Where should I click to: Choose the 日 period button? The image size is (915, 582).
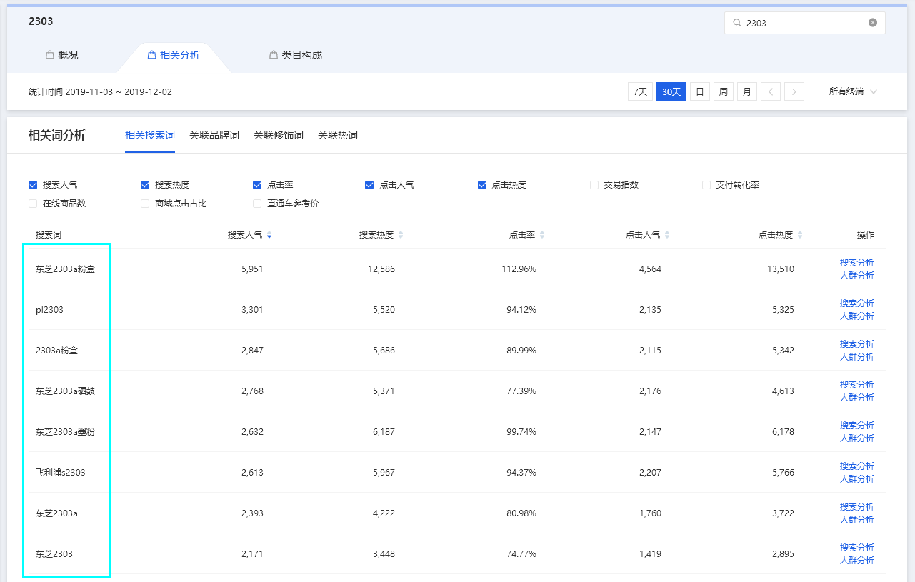click(700, 91)
